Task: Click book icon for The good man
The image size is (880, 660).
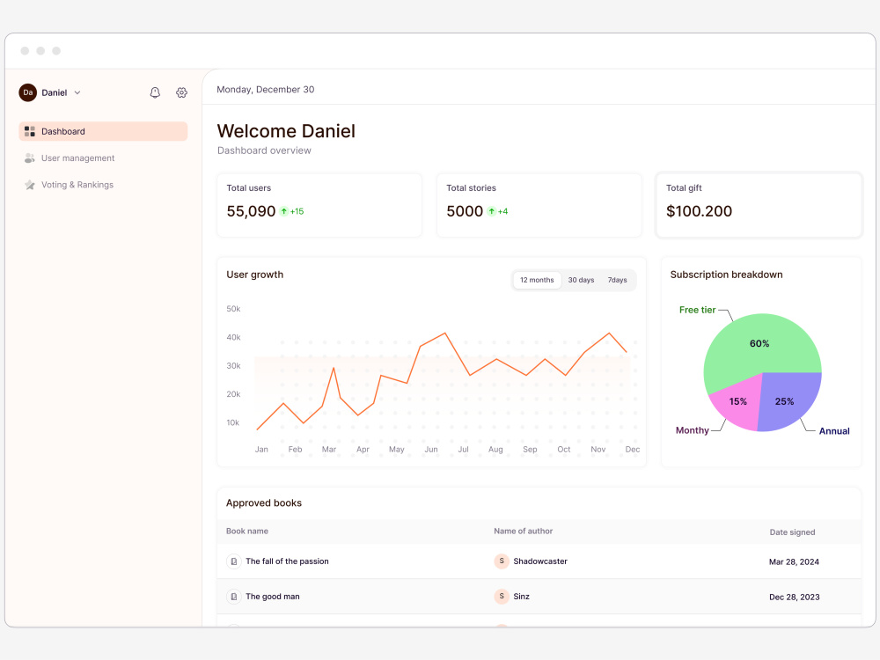Action: (234, 597)
